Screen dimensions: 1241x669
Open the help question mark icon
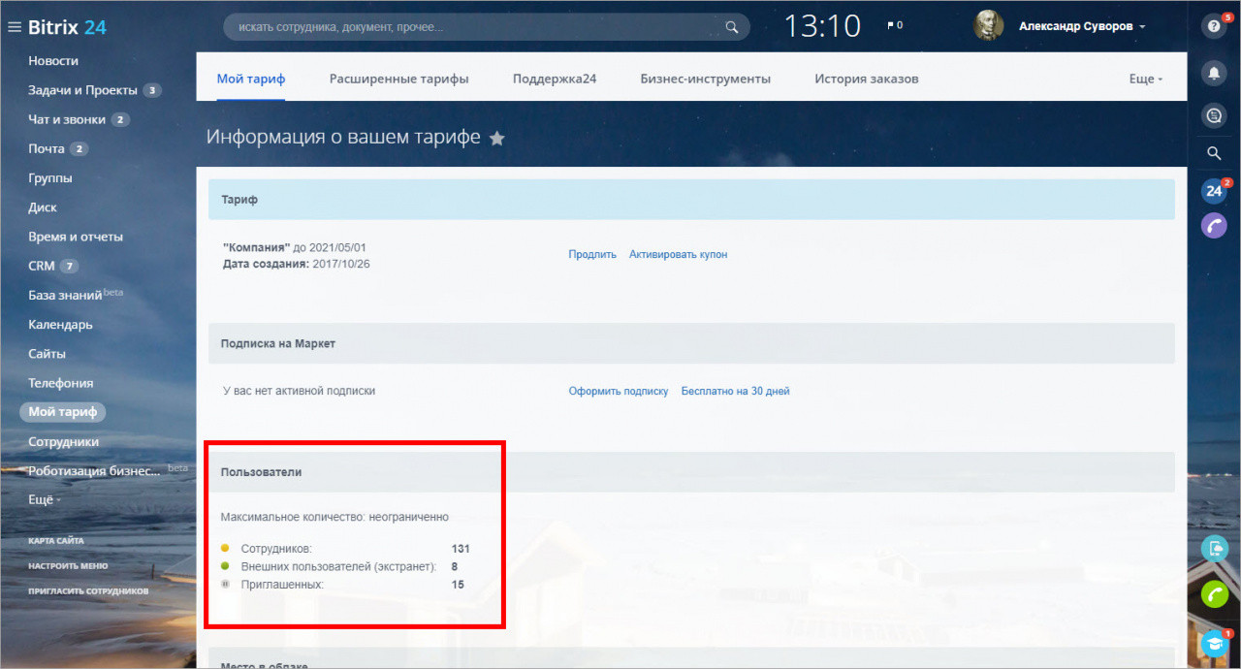coord(1214,26)
